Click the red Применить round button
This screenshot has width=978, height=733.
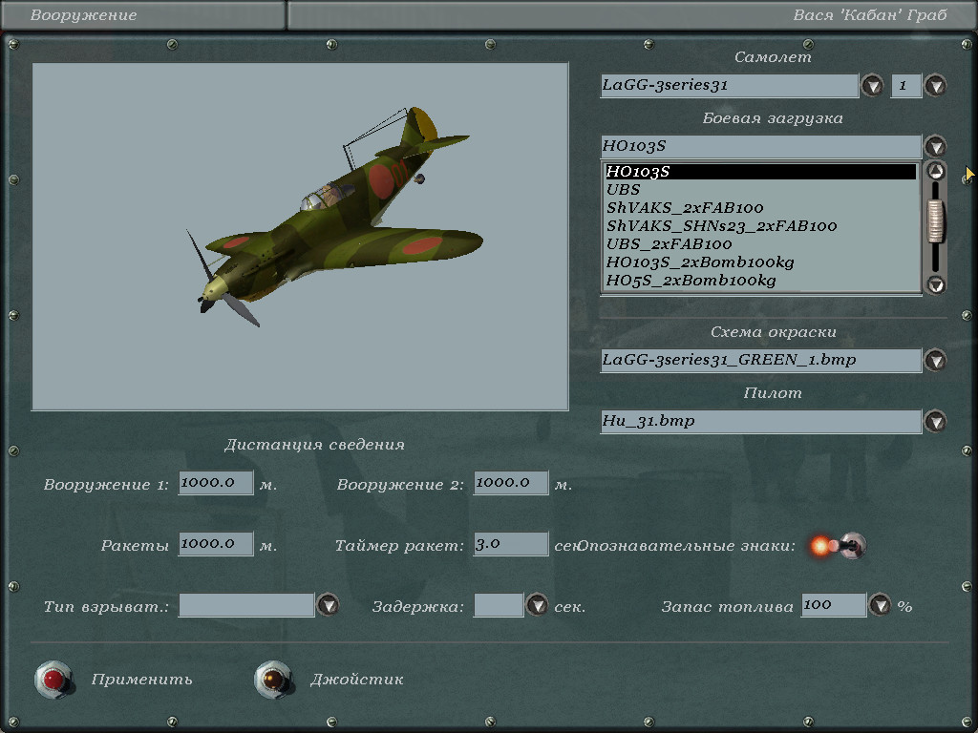pyautogui.click(x=53, y=679)
